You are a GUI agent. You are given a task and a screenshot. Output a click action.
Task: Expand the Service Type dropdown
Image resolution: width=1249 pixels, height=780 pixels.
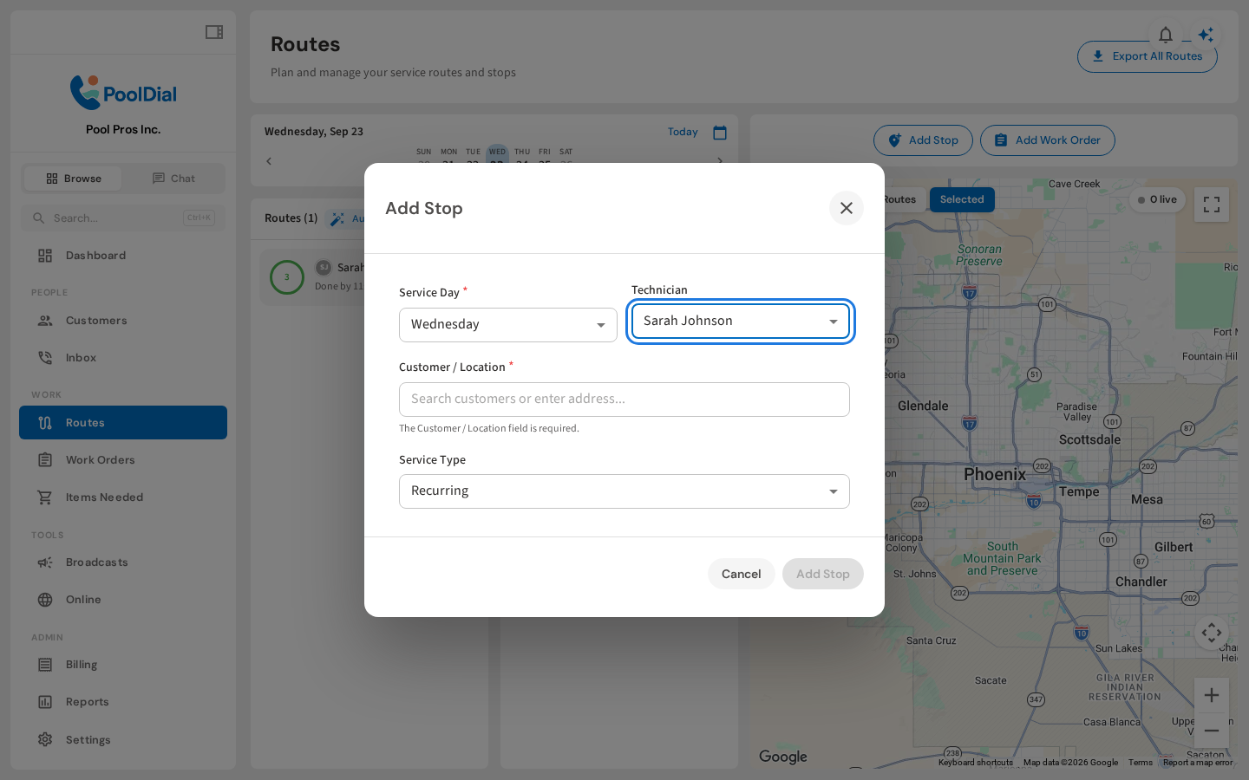(624, 491)
